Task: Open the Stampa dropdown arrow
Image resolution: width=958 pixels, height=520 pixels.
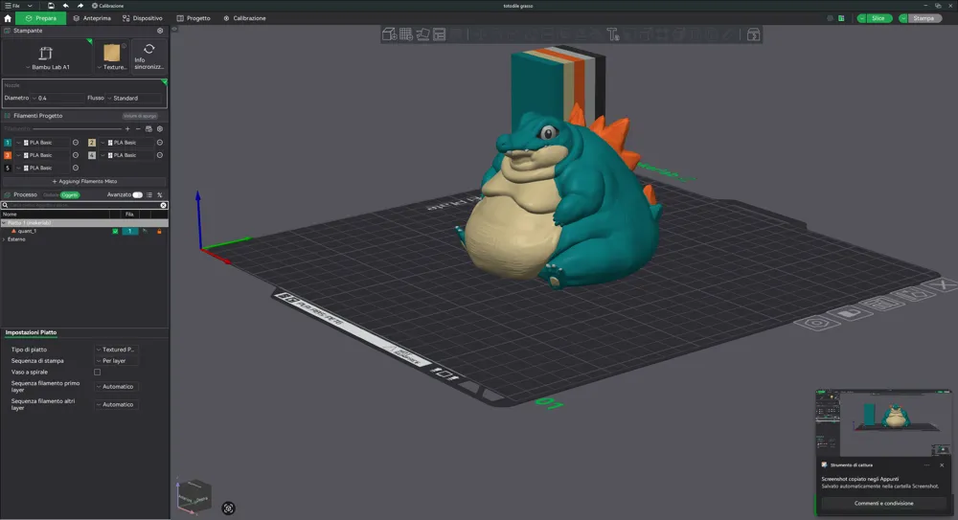Action: [x=903, y=18]
